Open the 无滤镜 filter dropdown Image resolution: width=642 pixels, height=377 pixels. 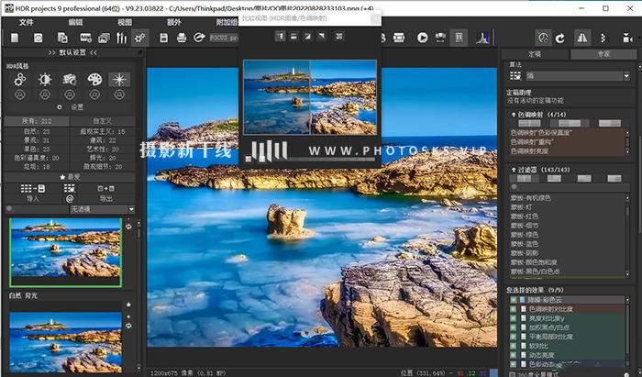point(102,209)
